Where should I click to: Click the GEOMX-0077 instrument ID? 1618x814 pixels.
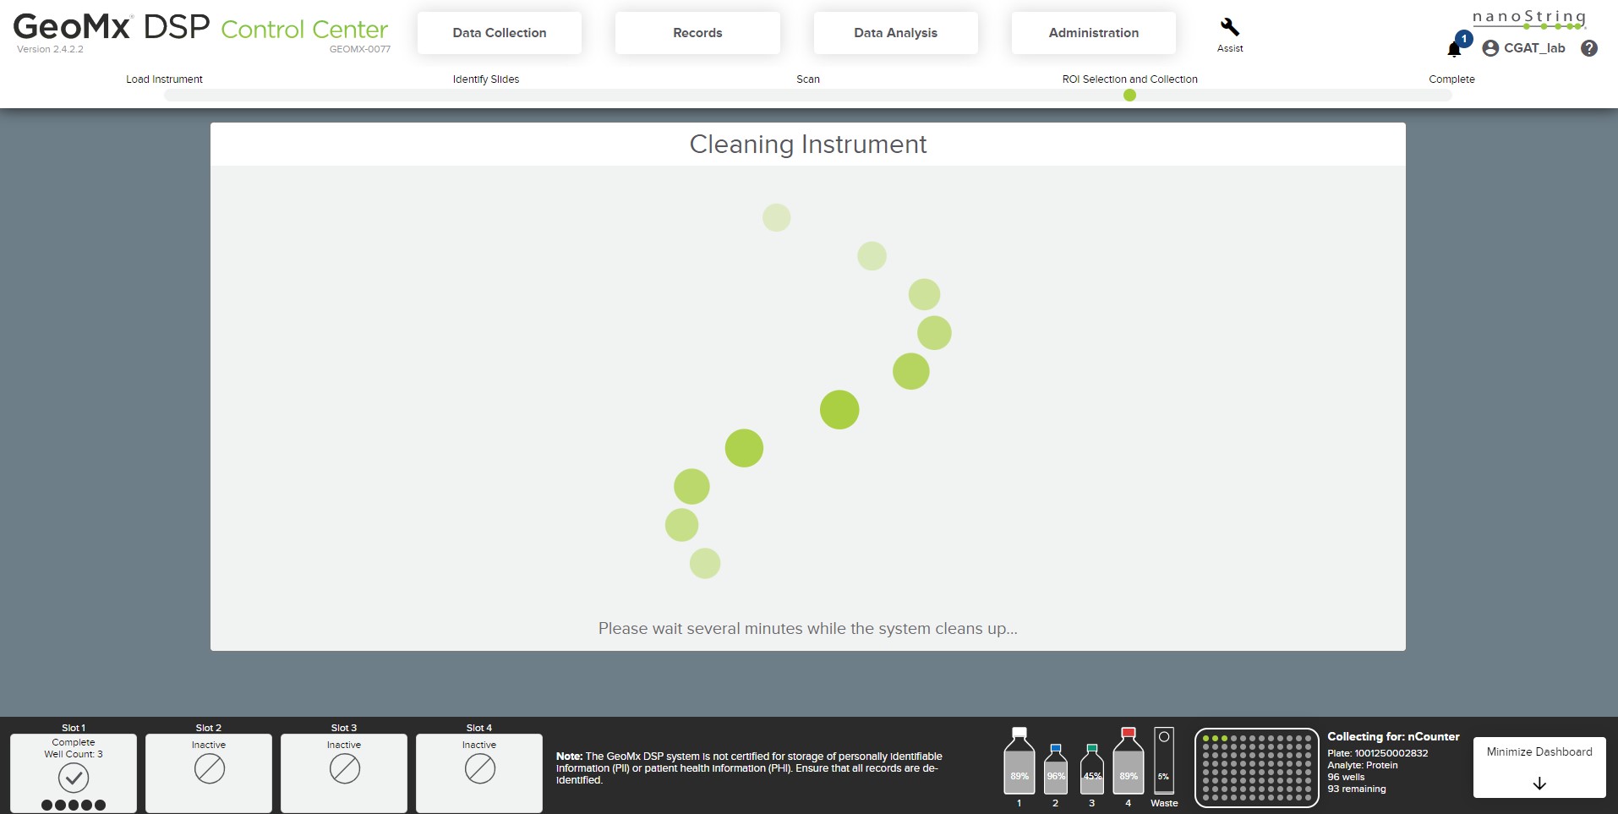point(360,49)
